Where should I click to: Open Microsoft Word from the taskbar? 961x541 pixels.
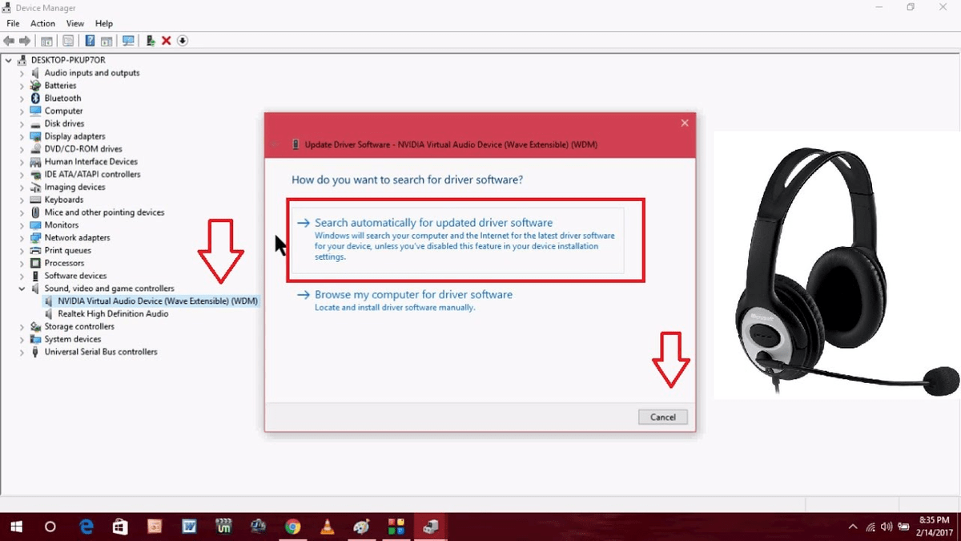189,527
